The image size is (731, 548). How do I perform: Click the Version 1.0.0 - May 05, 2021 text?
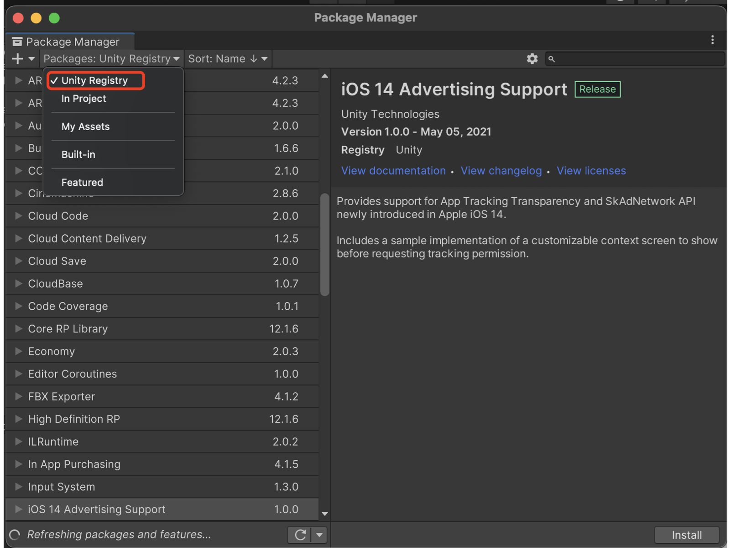416,132
